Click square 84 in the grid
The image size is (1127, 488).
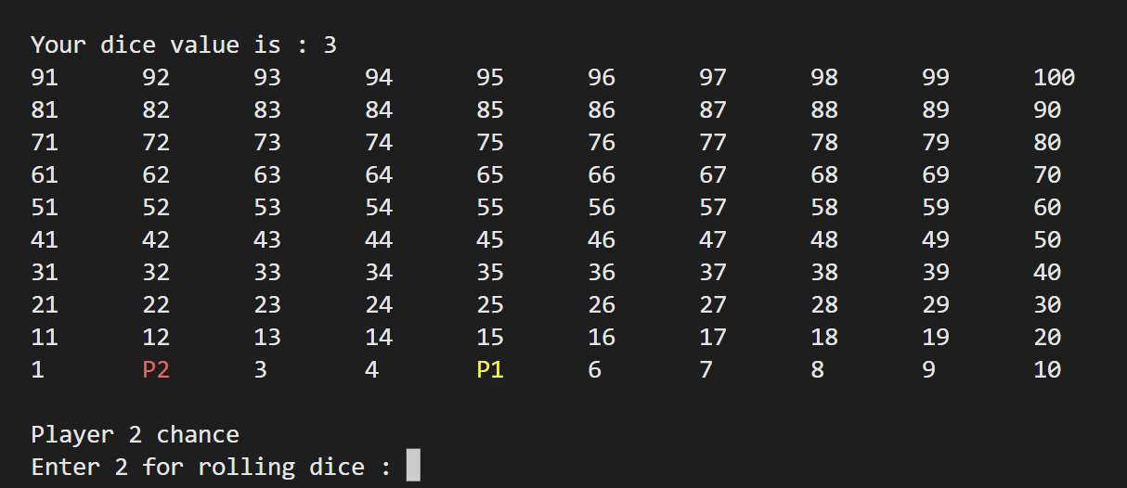coord(379,110)
